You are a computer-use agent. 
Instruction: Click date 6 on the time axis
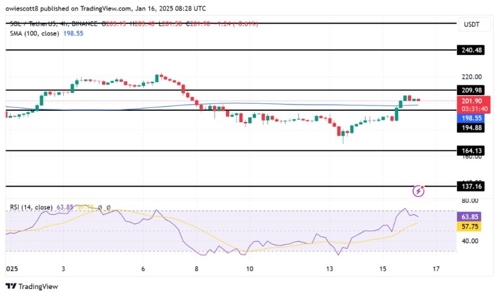coord(143,269)
